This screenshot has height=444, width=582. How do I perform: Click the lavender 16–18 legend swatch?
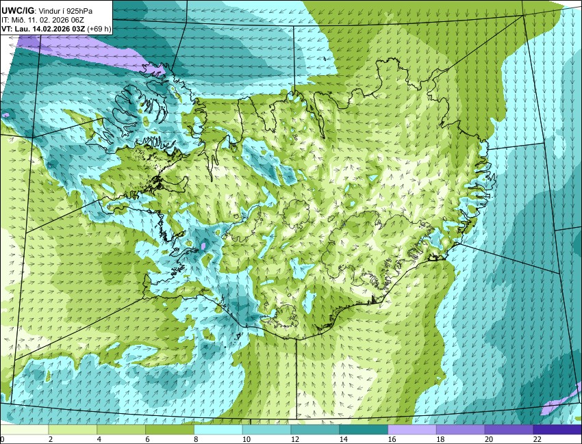click(x=412, y=430)
